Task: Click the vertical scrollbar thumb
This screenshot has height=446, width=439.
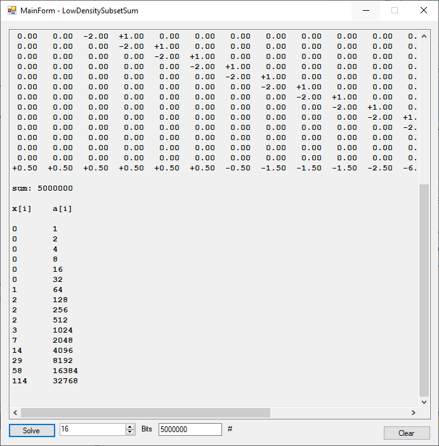Action: pos(424,290)
